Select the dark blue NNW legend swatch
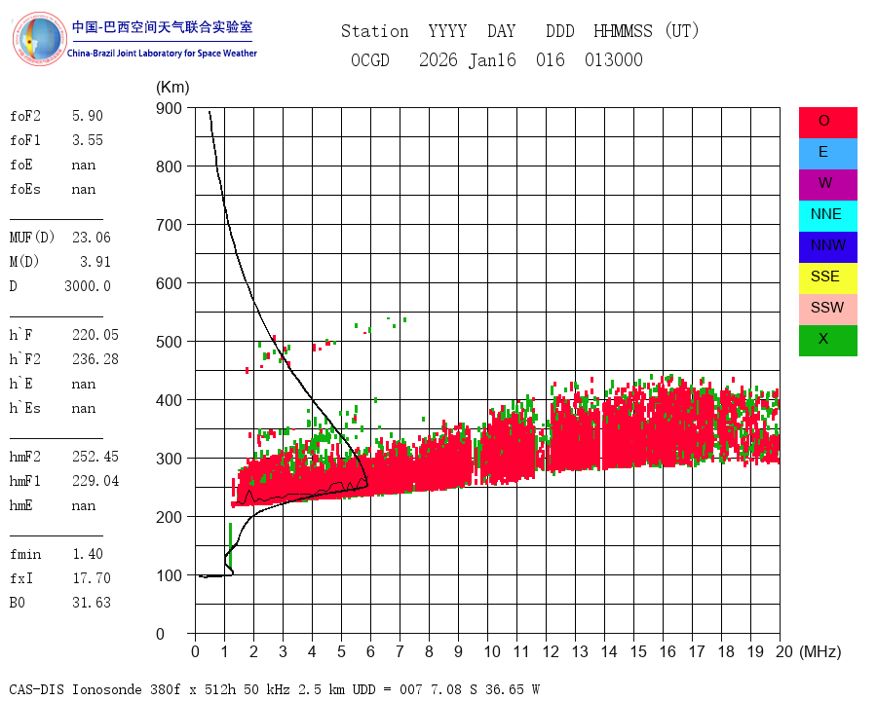Viewport: 877px width, 701px height. pyautogui.click(x=827, y=247)
